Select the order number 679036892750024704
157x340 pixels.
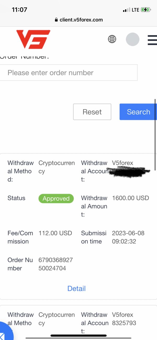tap(55, 264)
